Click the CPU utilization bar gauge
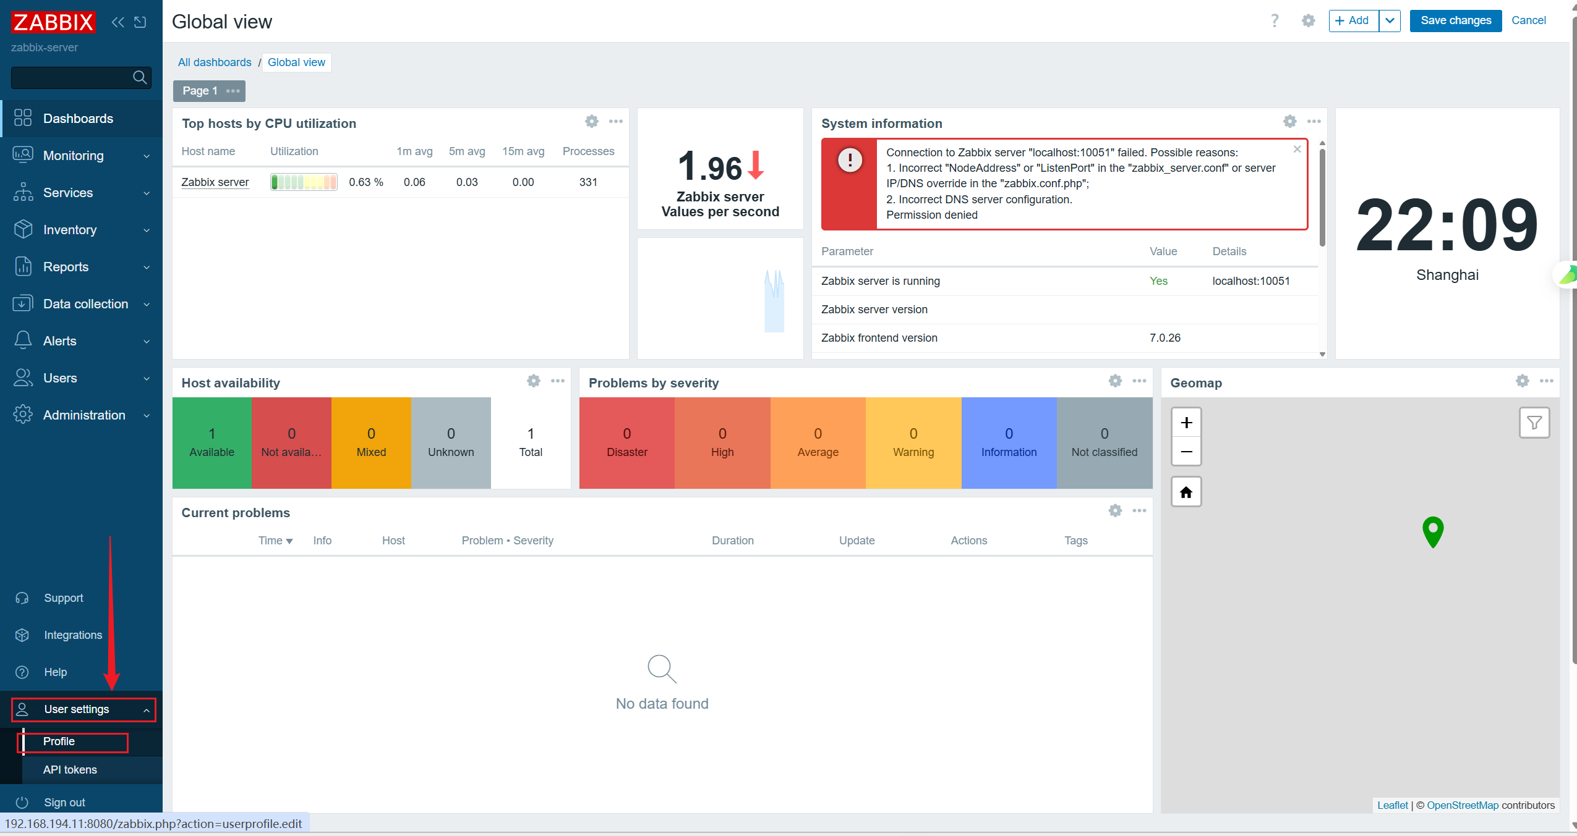 pos(304,182)
